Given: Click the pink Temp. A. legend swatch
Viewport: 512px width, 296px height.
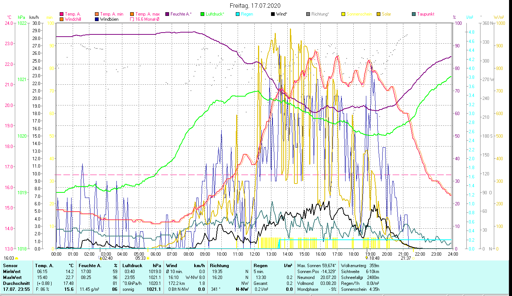Looking at the screenshot, I should pos(62,14).
